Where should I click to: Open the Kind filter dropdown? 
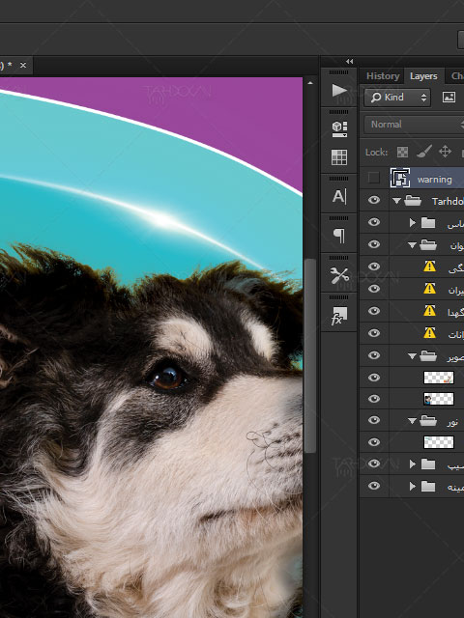(x=397, y=98)
